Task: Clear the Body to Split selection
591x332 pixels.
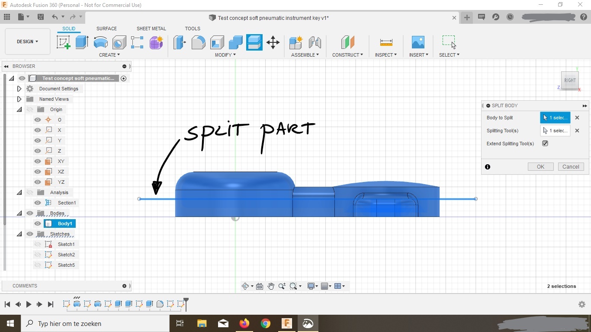Action: click(577, 118)
